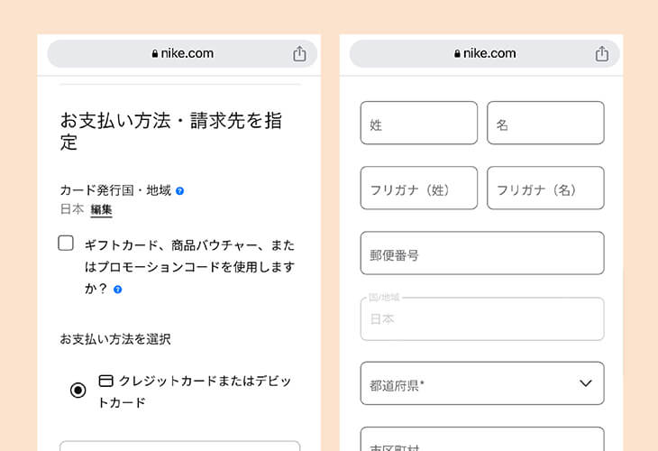Focus the フリガナ（姓） field

418,189
